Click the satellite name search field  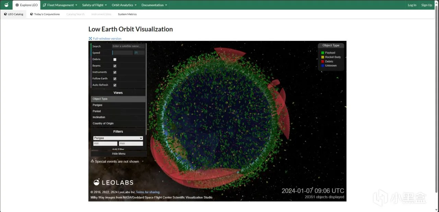click(x=128, y=46)
